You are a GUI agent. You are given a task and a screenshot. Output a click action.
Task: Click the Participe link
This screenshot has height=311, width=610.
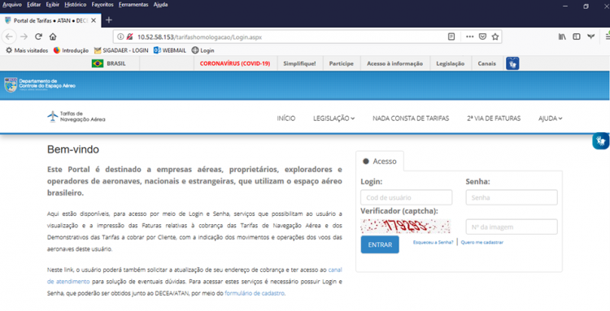pos(341,63)
